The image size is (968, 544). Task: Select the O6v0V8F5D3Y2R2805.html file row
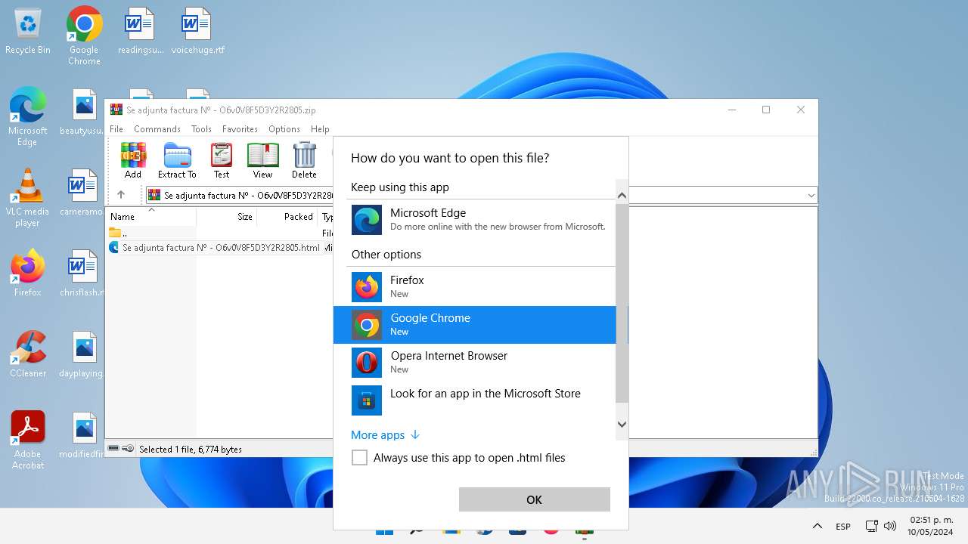(x=221, y=247)
